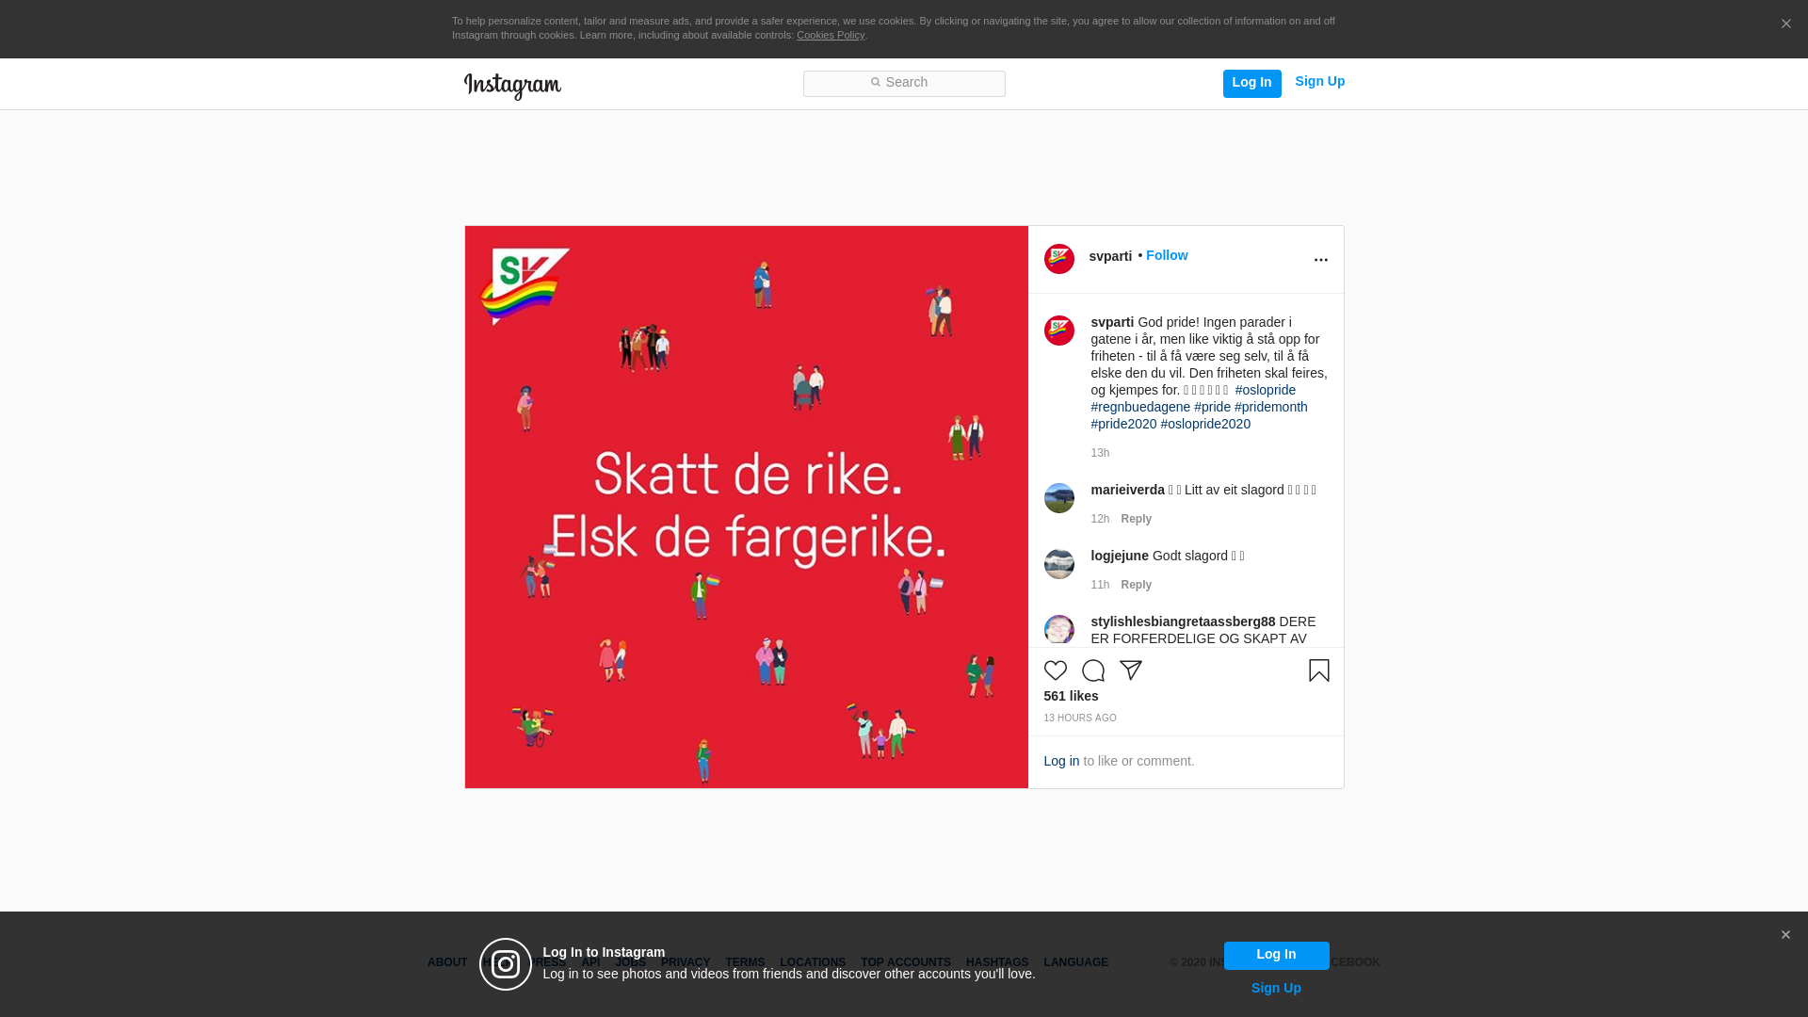The width and height of the screenshot is (1808, 1017).
Task: View the Cookies Policy link
Action: [x=830, y=35]
